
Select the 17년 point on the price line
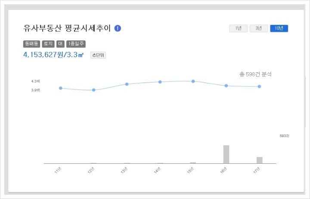pyautogui.click(x=259, y=86)
